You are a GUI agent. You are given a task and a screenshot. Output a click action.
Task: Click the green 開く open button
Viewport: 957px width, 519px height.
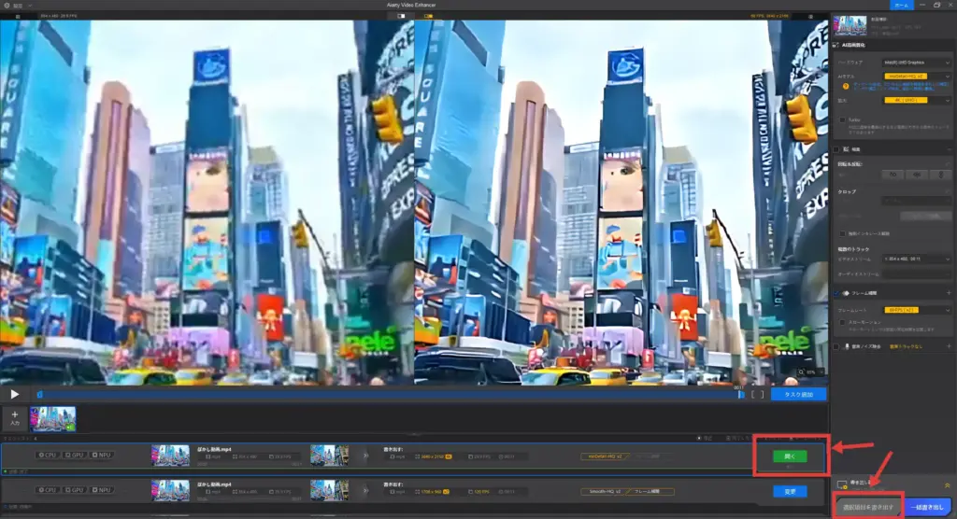[790, 456]
